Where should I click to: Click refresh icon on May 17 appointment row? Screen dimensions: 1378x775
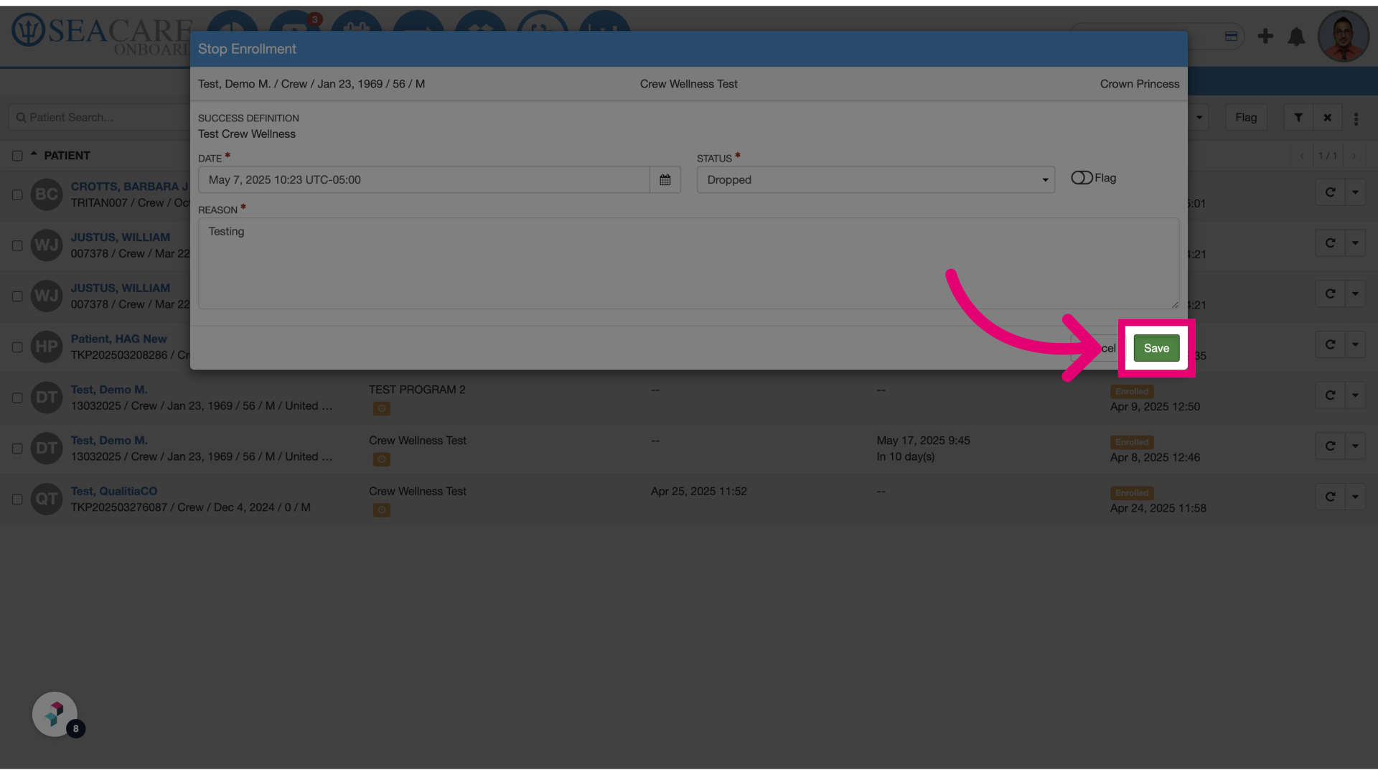(x=1330, y=446)
